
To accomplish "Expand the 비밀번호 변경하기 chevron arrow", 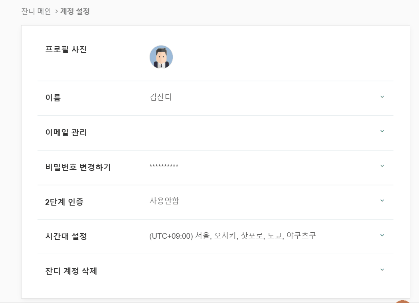I will [382, 166].
